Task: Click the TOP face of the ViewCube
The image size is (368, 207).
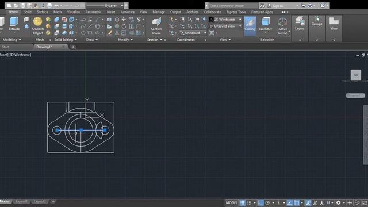Action: coord(356,75)
